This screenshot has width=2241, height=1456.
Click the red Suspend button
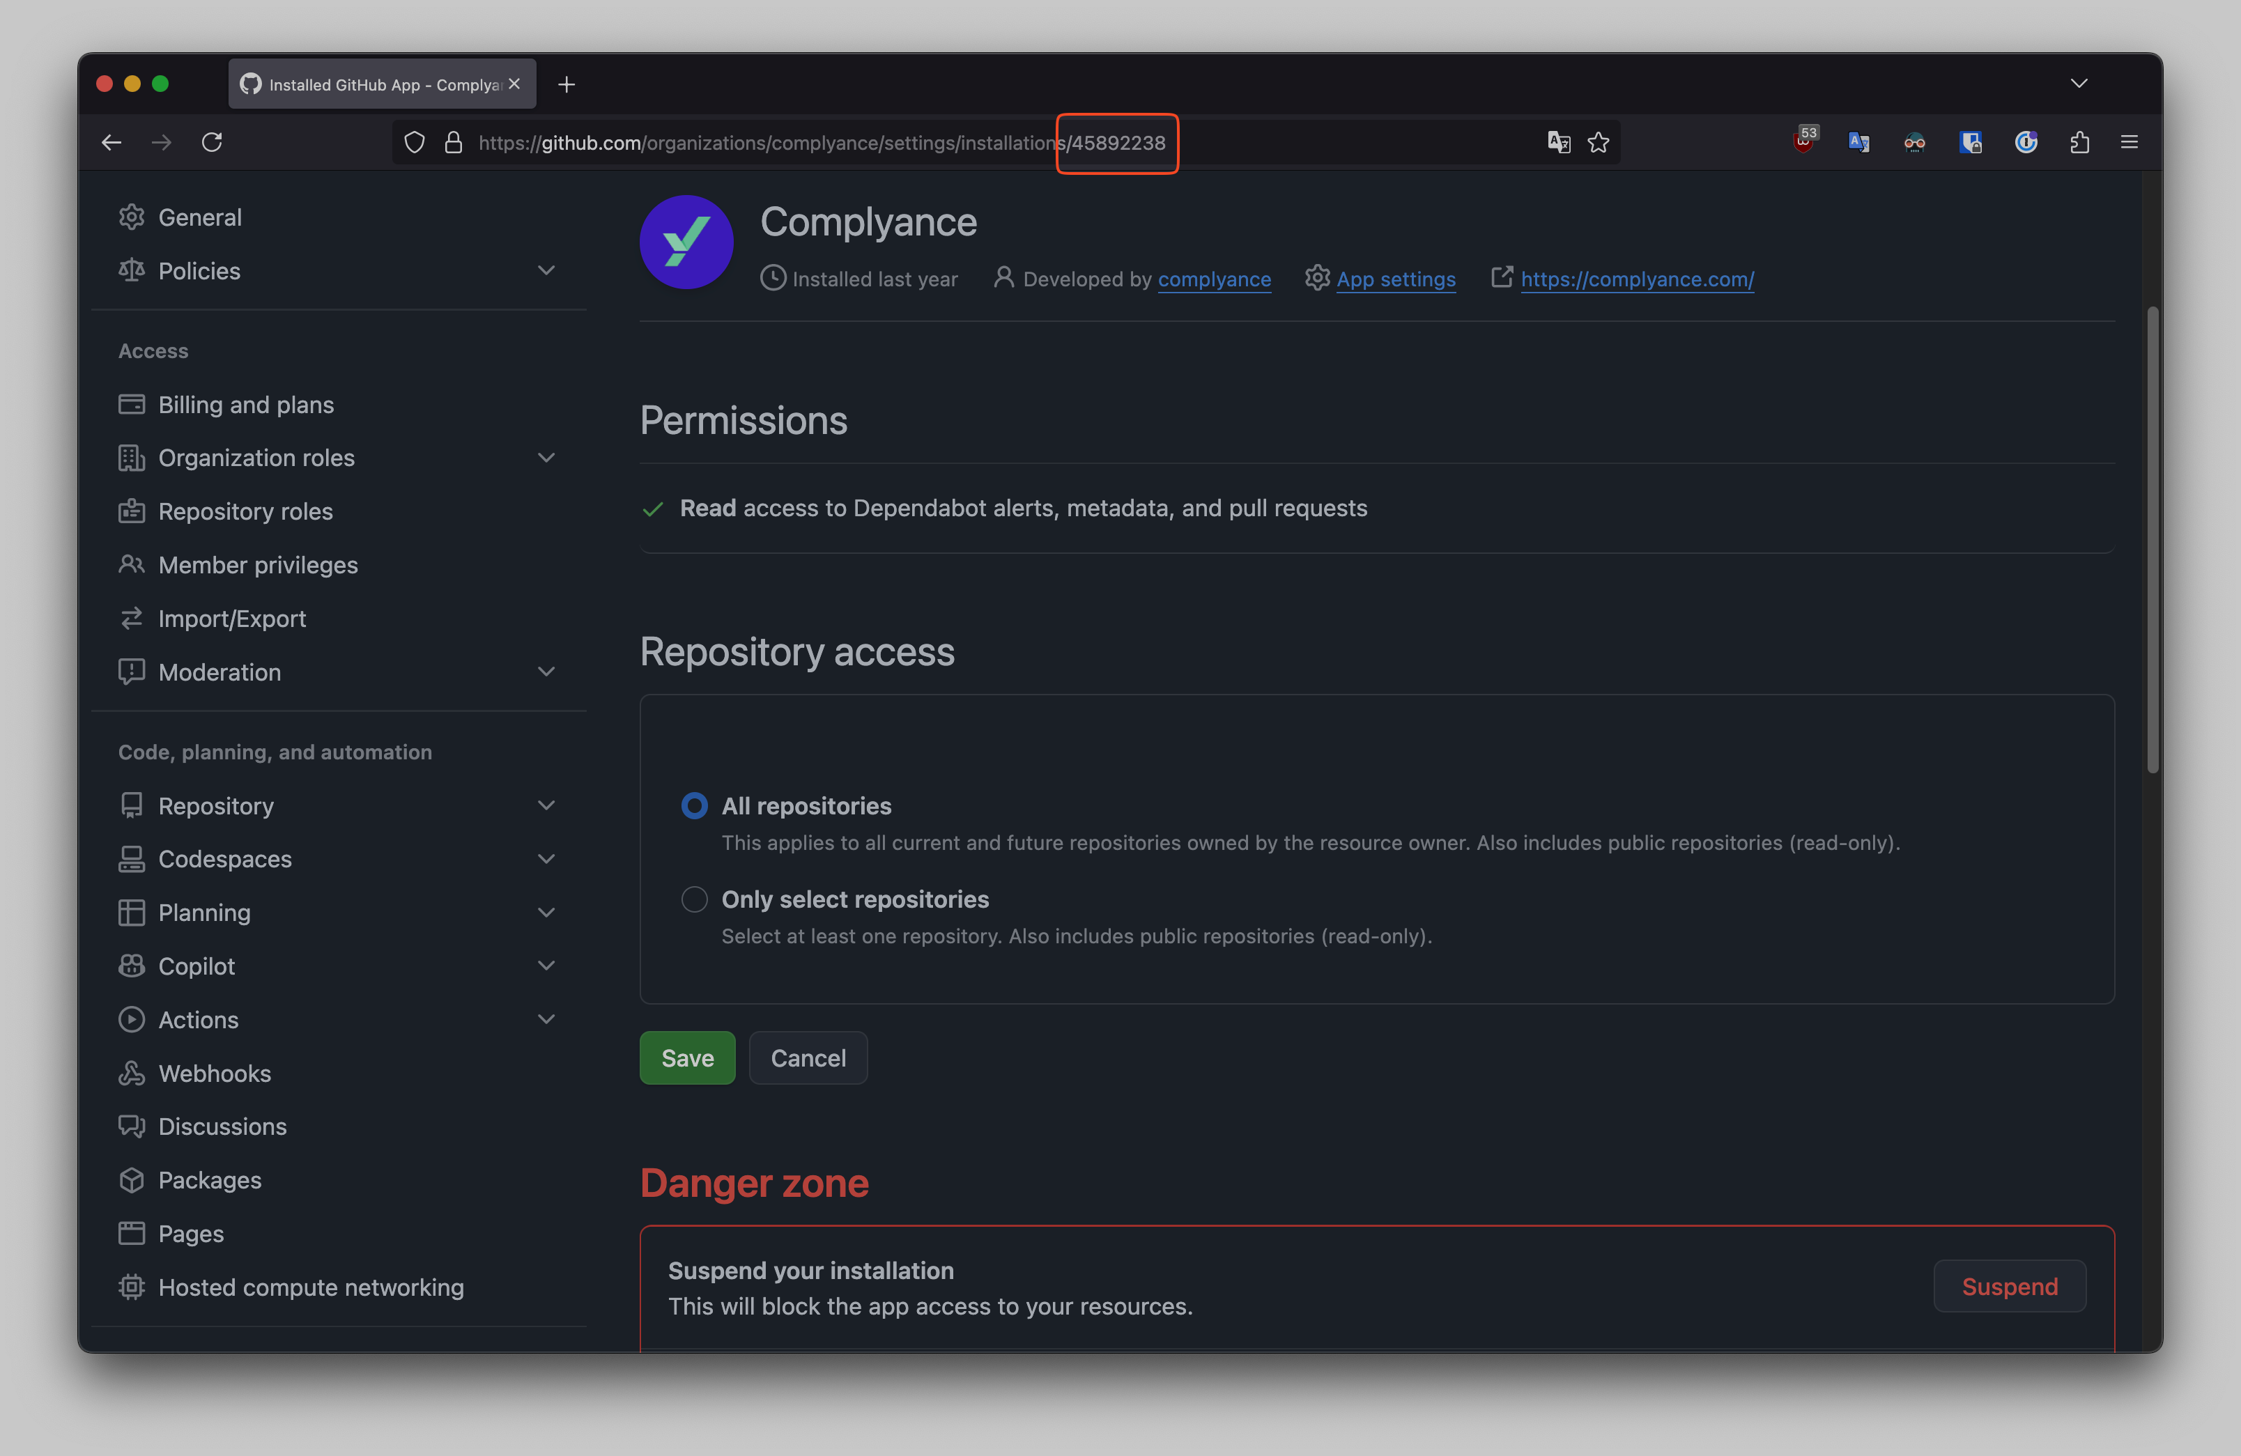pos(2010,1285)
